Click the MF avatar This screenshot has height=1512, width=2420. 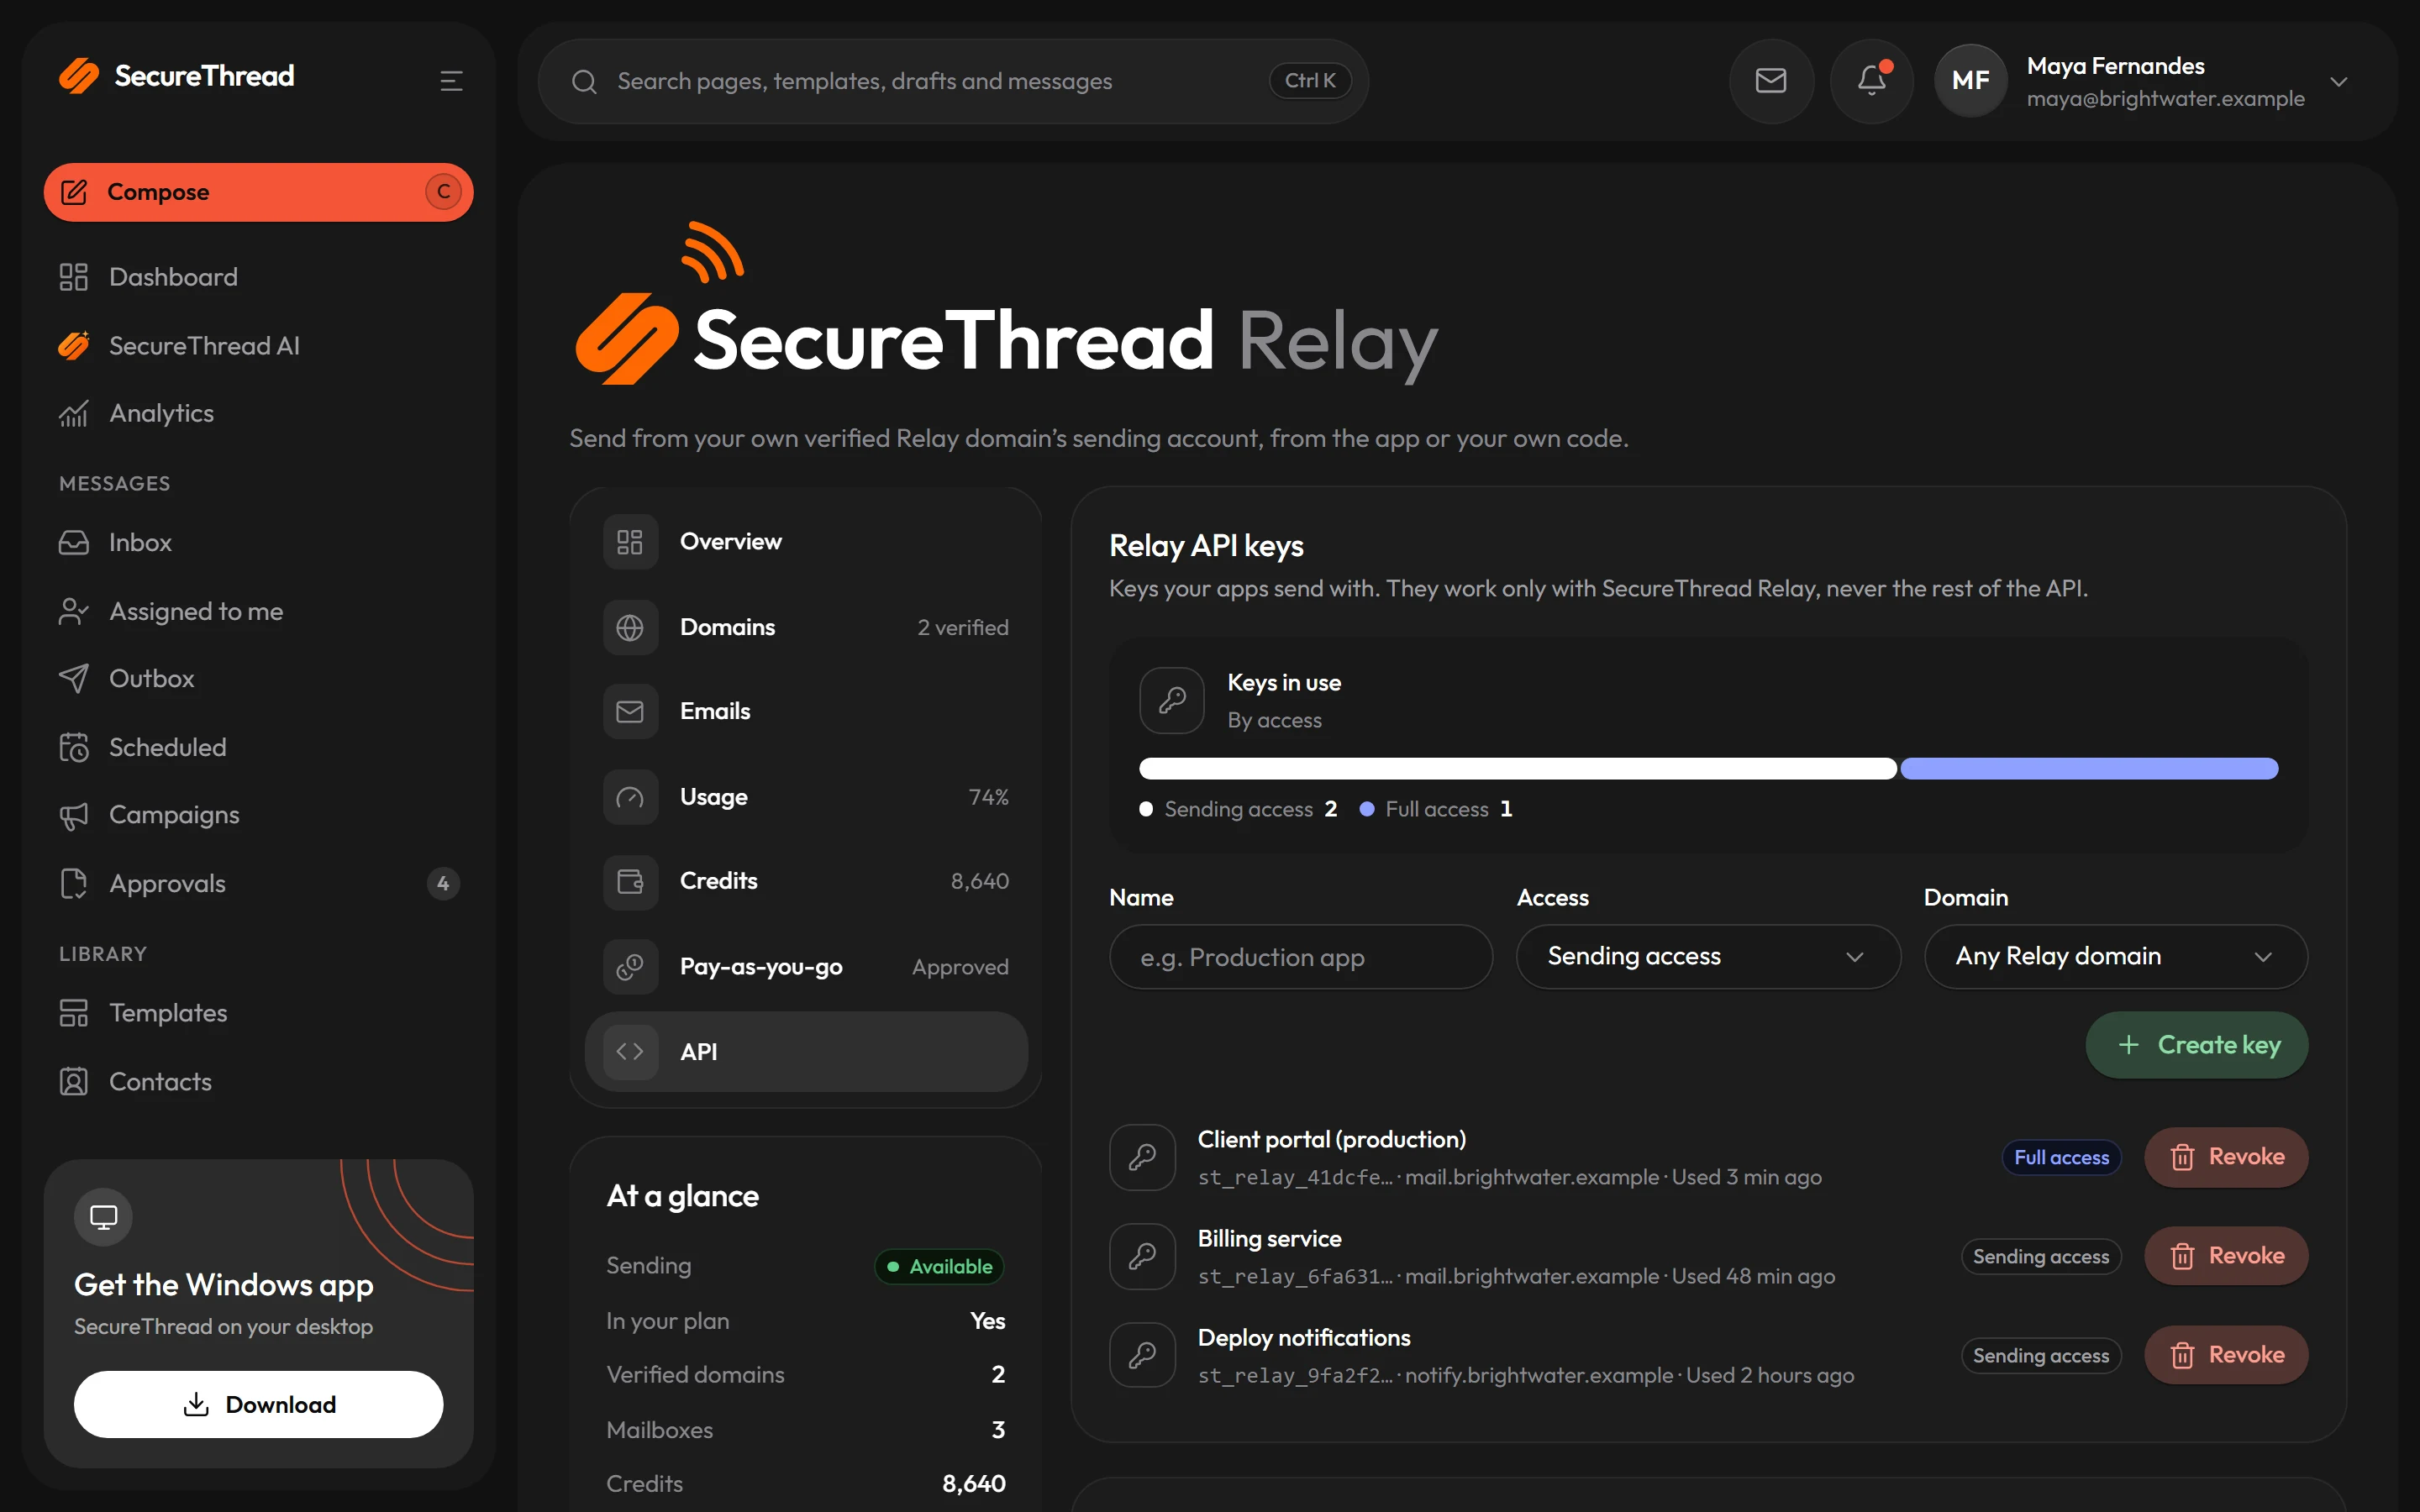1970,81
